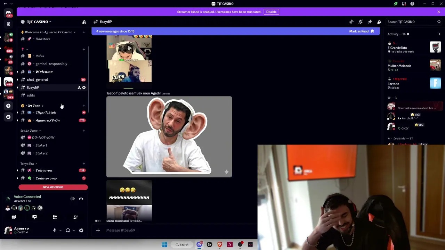Image resolution: width=445 pixels, height=250 pixels.
Task: Open Discord direct messages home icon
Action: [x=8, y=13]
